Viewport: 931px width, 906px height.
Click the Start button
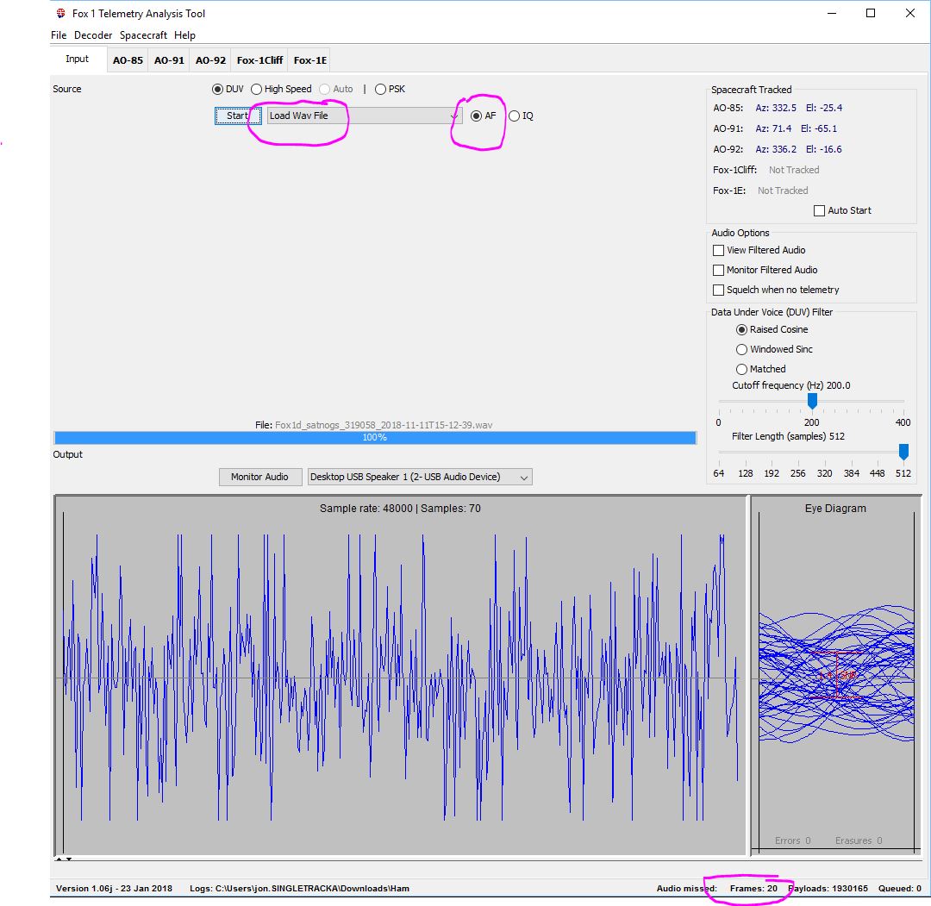(x=237, y=115)
